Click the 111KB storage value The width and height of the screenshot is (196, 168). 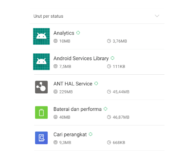tap(119, 67)
